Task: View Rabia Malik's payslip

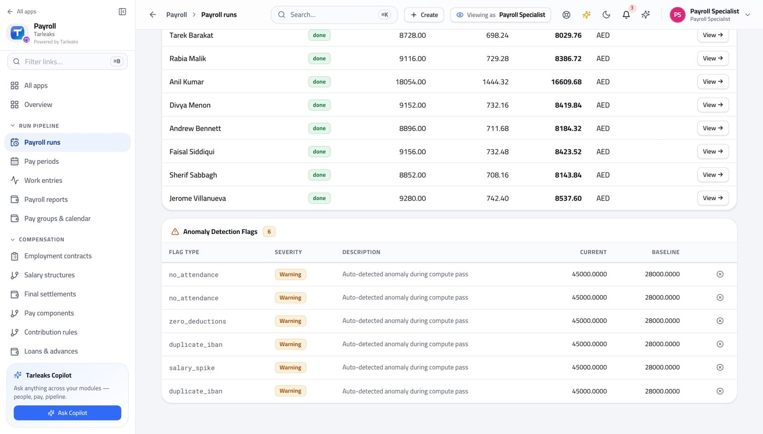Action: pyautogui.click(x=713, y=58)
